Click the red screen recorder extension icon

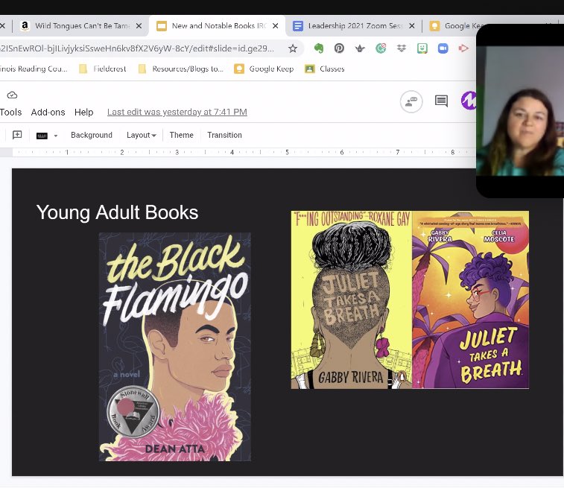(x=463, y=48)
